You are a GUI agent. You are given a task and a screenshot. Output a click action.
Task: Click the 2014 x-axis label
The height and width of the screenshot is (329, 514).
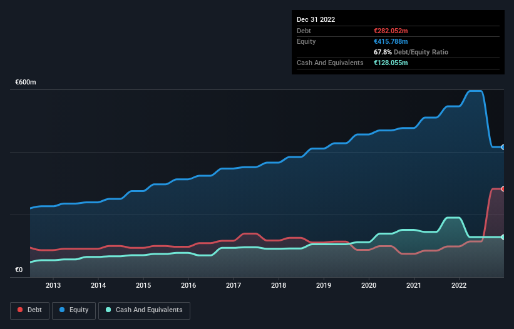(x=98, y=285)
